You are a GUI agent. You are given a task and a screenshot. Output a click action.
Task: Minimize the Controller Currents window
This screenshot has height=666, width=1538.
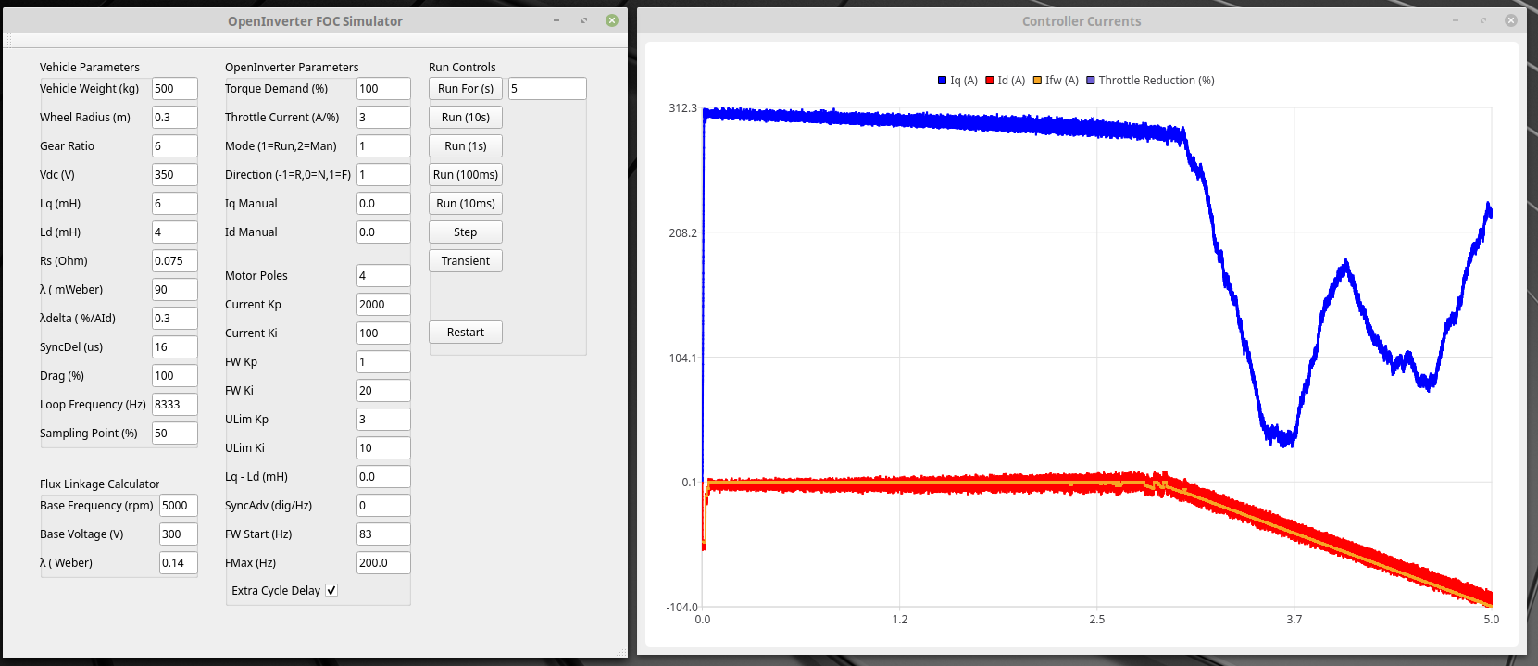pyautogui.click(x=1456, y=20)
